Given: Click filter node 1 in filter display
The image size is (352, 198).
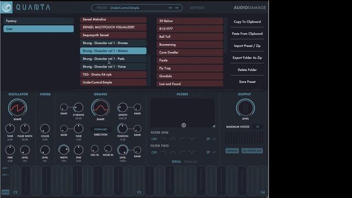Looking at the screenshot, I should pos(184,125).
